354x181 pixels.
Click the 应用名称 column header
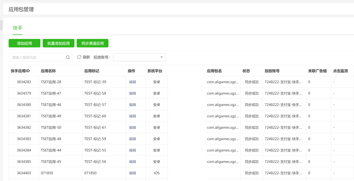pos(48,71)
